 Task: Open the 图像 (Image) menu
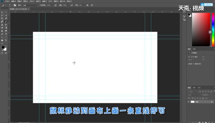click(x=20, y=1)
